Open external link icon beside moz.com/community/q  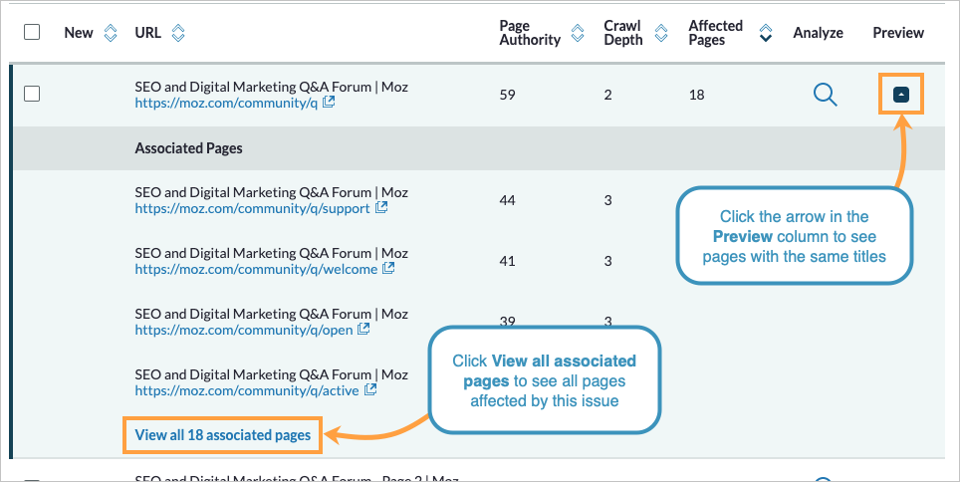[329, 103]
